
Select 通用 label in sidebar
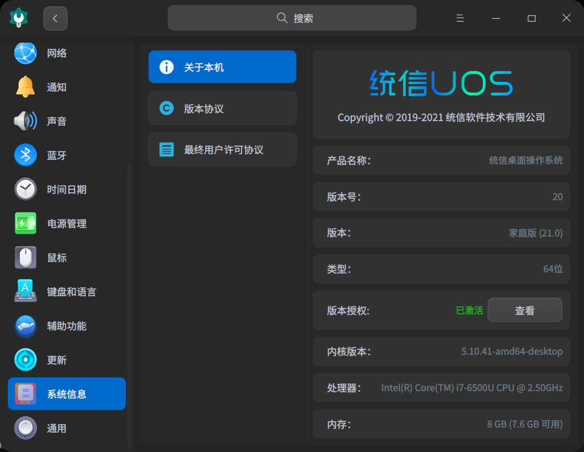[x=57, y=428]
